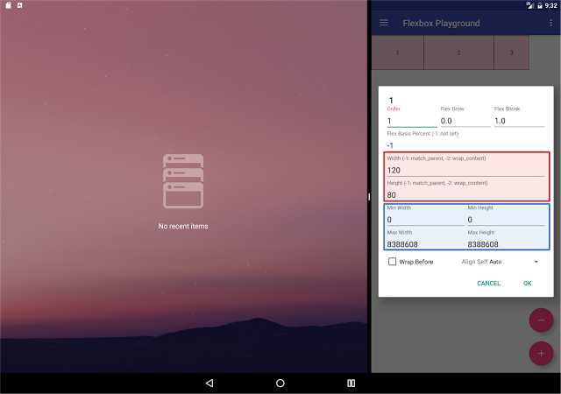561x394 pixels.
Task: Expand the Align Self Auto dropdown
Action: tap(500, 261)
